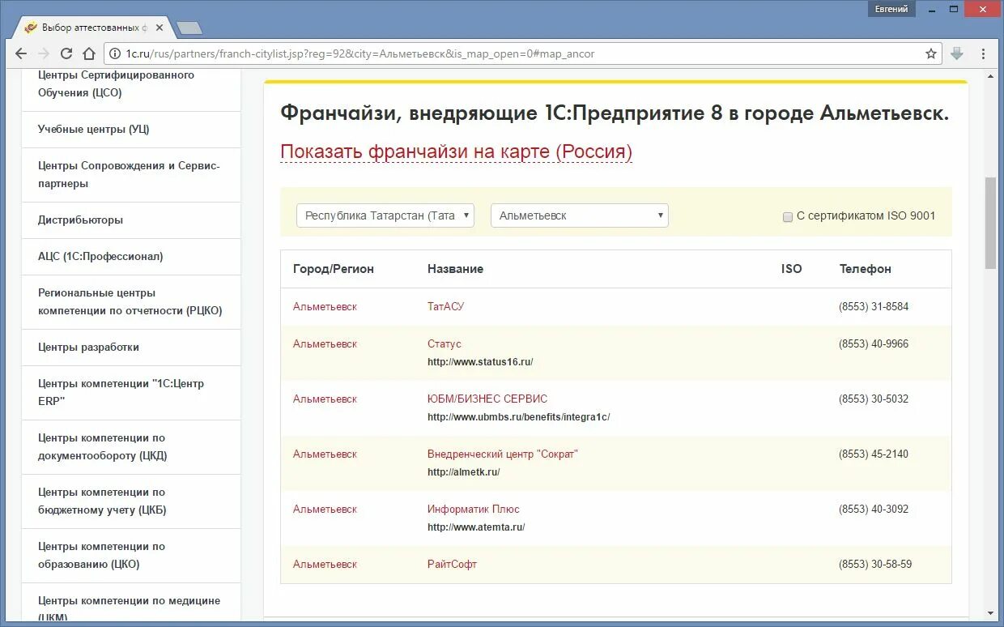1004x627 pixels.
Task: Select phone number (8553) 31-8584
Action: pyautogui.click(x=874, y=307)
